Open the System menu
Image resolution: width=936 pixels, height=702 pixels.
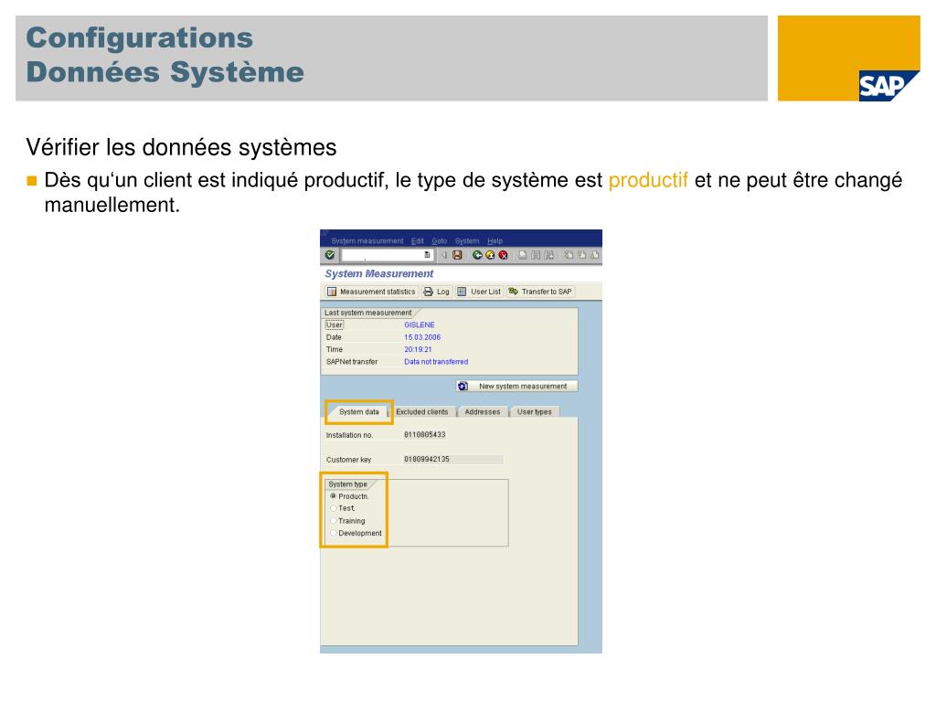pos(467,241)
